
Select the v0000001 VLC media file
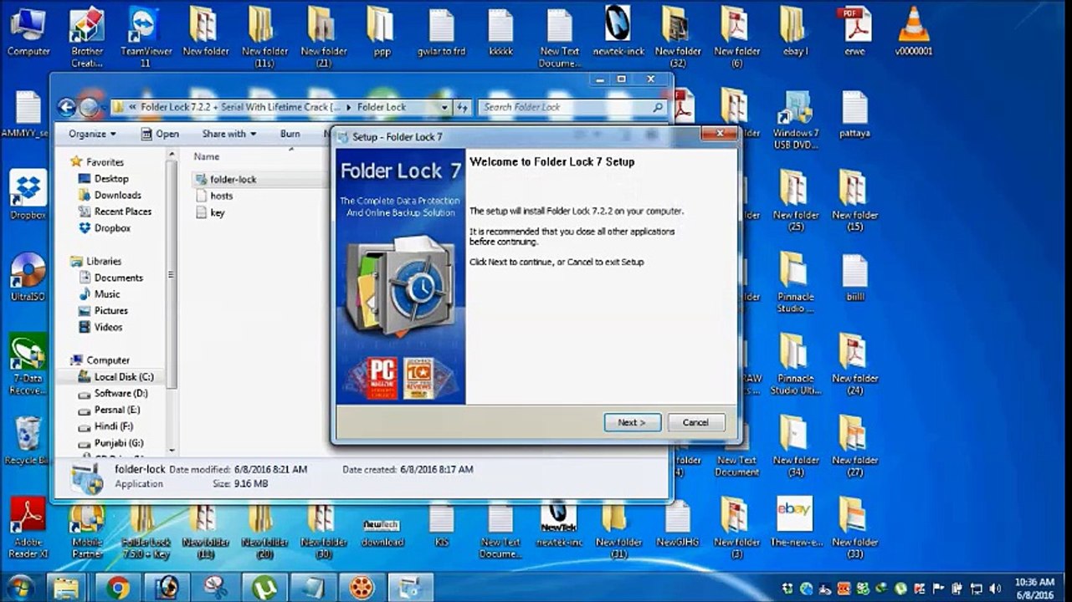pos(913,32)
